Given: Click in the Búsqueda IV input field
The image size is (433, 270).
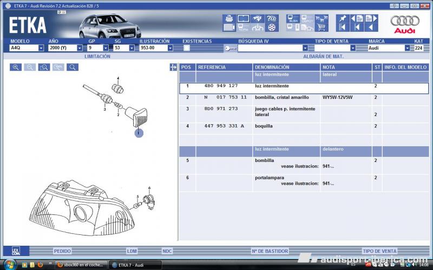Looking at the screenshot, I should 270,48.
